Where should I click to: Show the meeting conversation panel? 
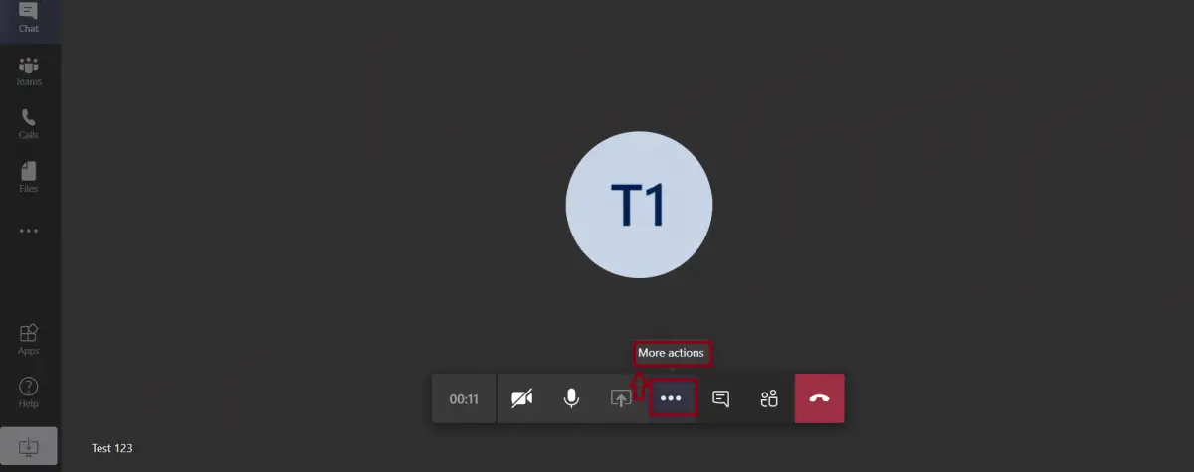[721, 398]
